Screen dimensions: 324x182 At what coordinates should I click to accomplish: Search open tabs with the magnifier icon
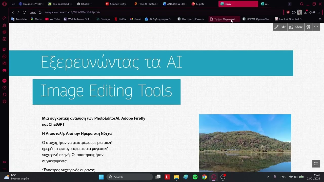302,4
